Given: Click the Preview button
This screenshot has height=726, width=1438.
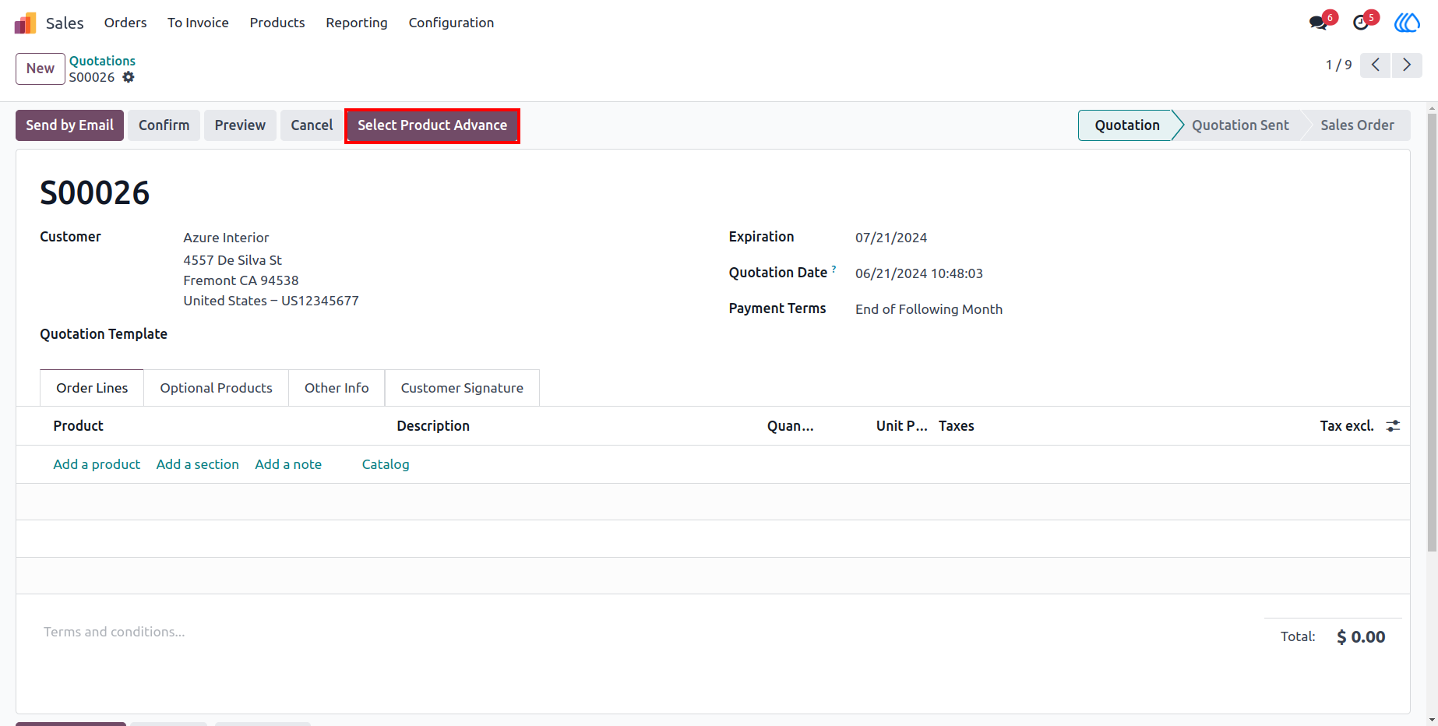Looking at the screenshot, I should 240,125.
